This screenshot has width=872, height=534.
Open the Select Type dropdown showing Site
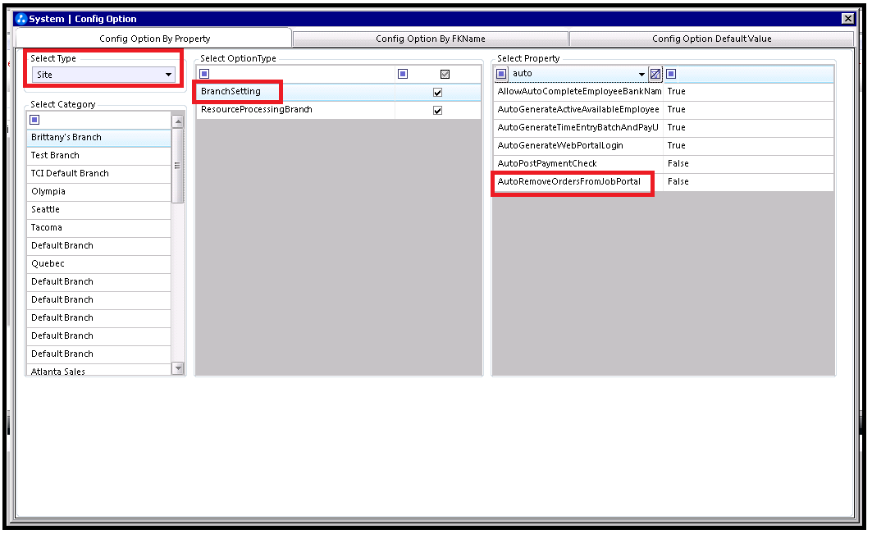[103, 75]
